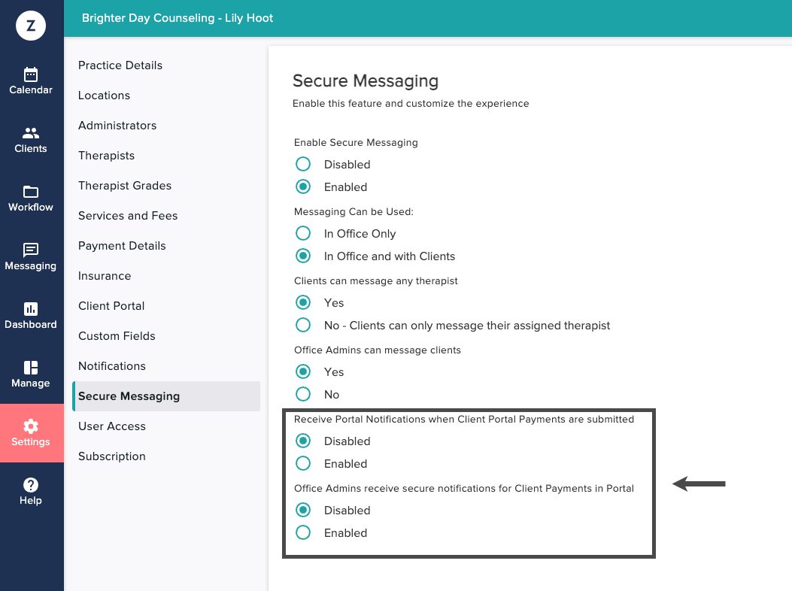792x591 pixels.
Task: Enable portal notifications when payments are submitted
Action: tap(303, 464)
